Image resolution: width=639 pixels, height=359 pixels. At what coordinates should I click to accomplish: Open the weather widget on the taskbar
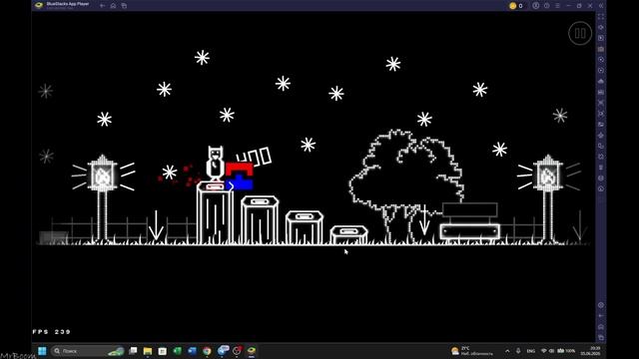point(472,351)
